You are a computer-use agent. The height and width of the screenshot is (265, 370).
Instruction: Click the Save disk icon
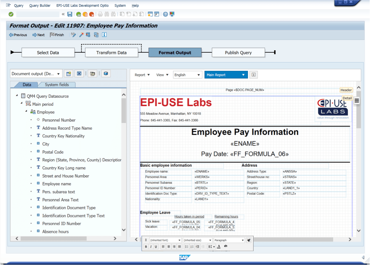click(x=70, y=14)
